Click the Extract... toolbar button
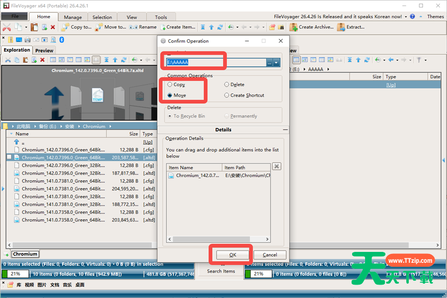447x298 pixels. (351, 27)
